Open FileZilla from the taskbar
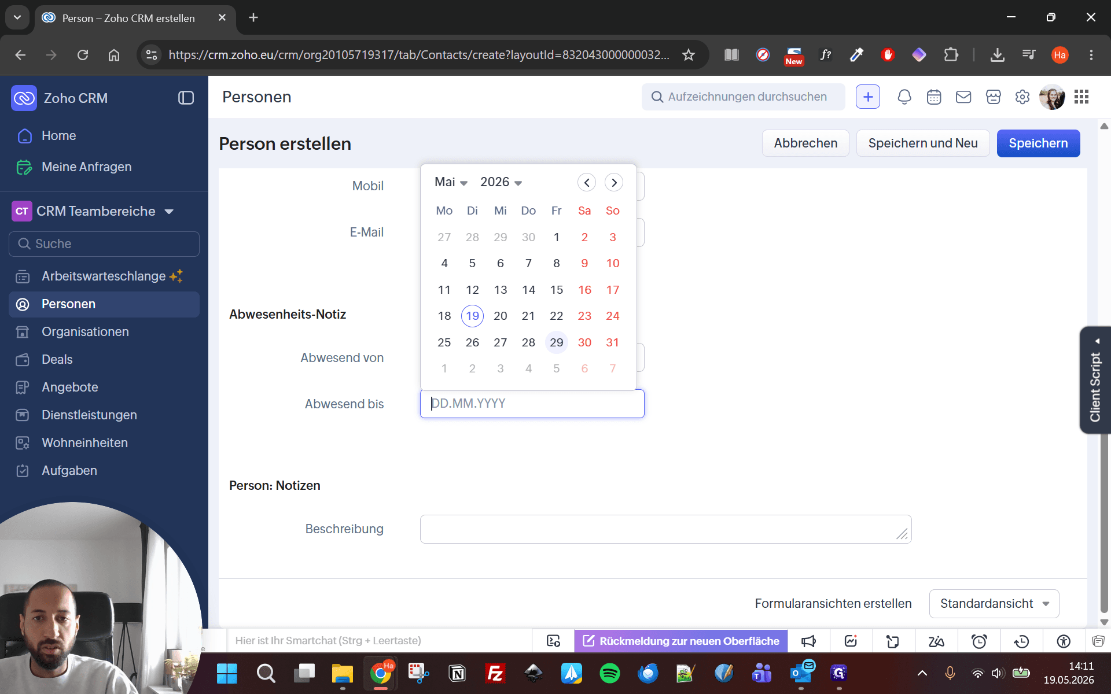Screen dimensions: 1111x694 click(x=495, y=673)
